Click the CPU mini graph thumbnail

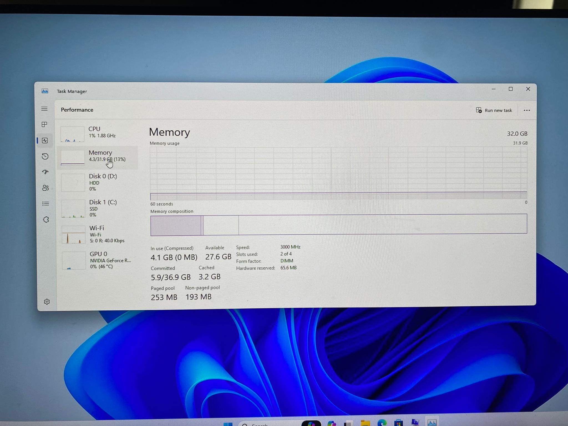pyautogui.click(x=72, y=134)
